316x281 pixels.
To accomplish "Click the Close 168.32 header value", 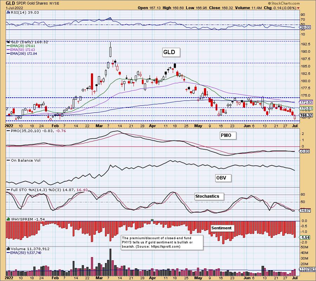I will (x=221, y=8).
